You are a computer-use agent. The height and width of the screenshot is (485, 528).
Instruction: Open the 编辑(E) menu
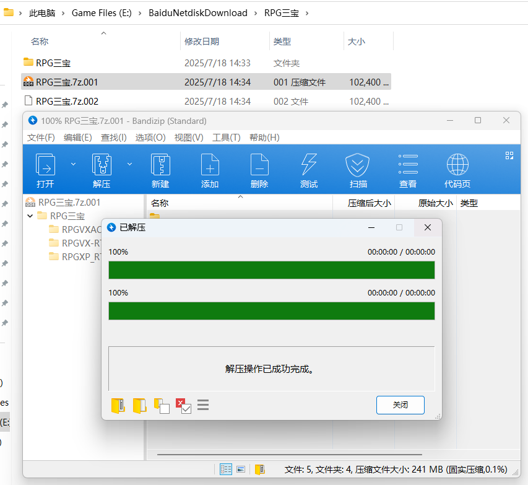point(78,138)
